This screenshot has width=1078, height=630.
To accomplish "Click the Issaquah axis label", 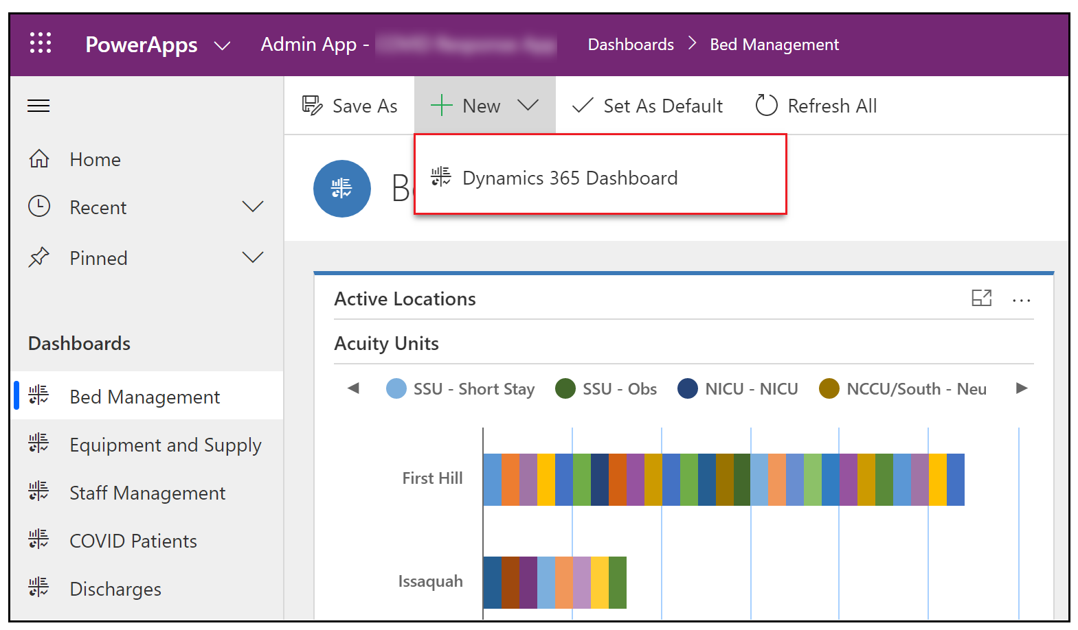I will [430, 581].
